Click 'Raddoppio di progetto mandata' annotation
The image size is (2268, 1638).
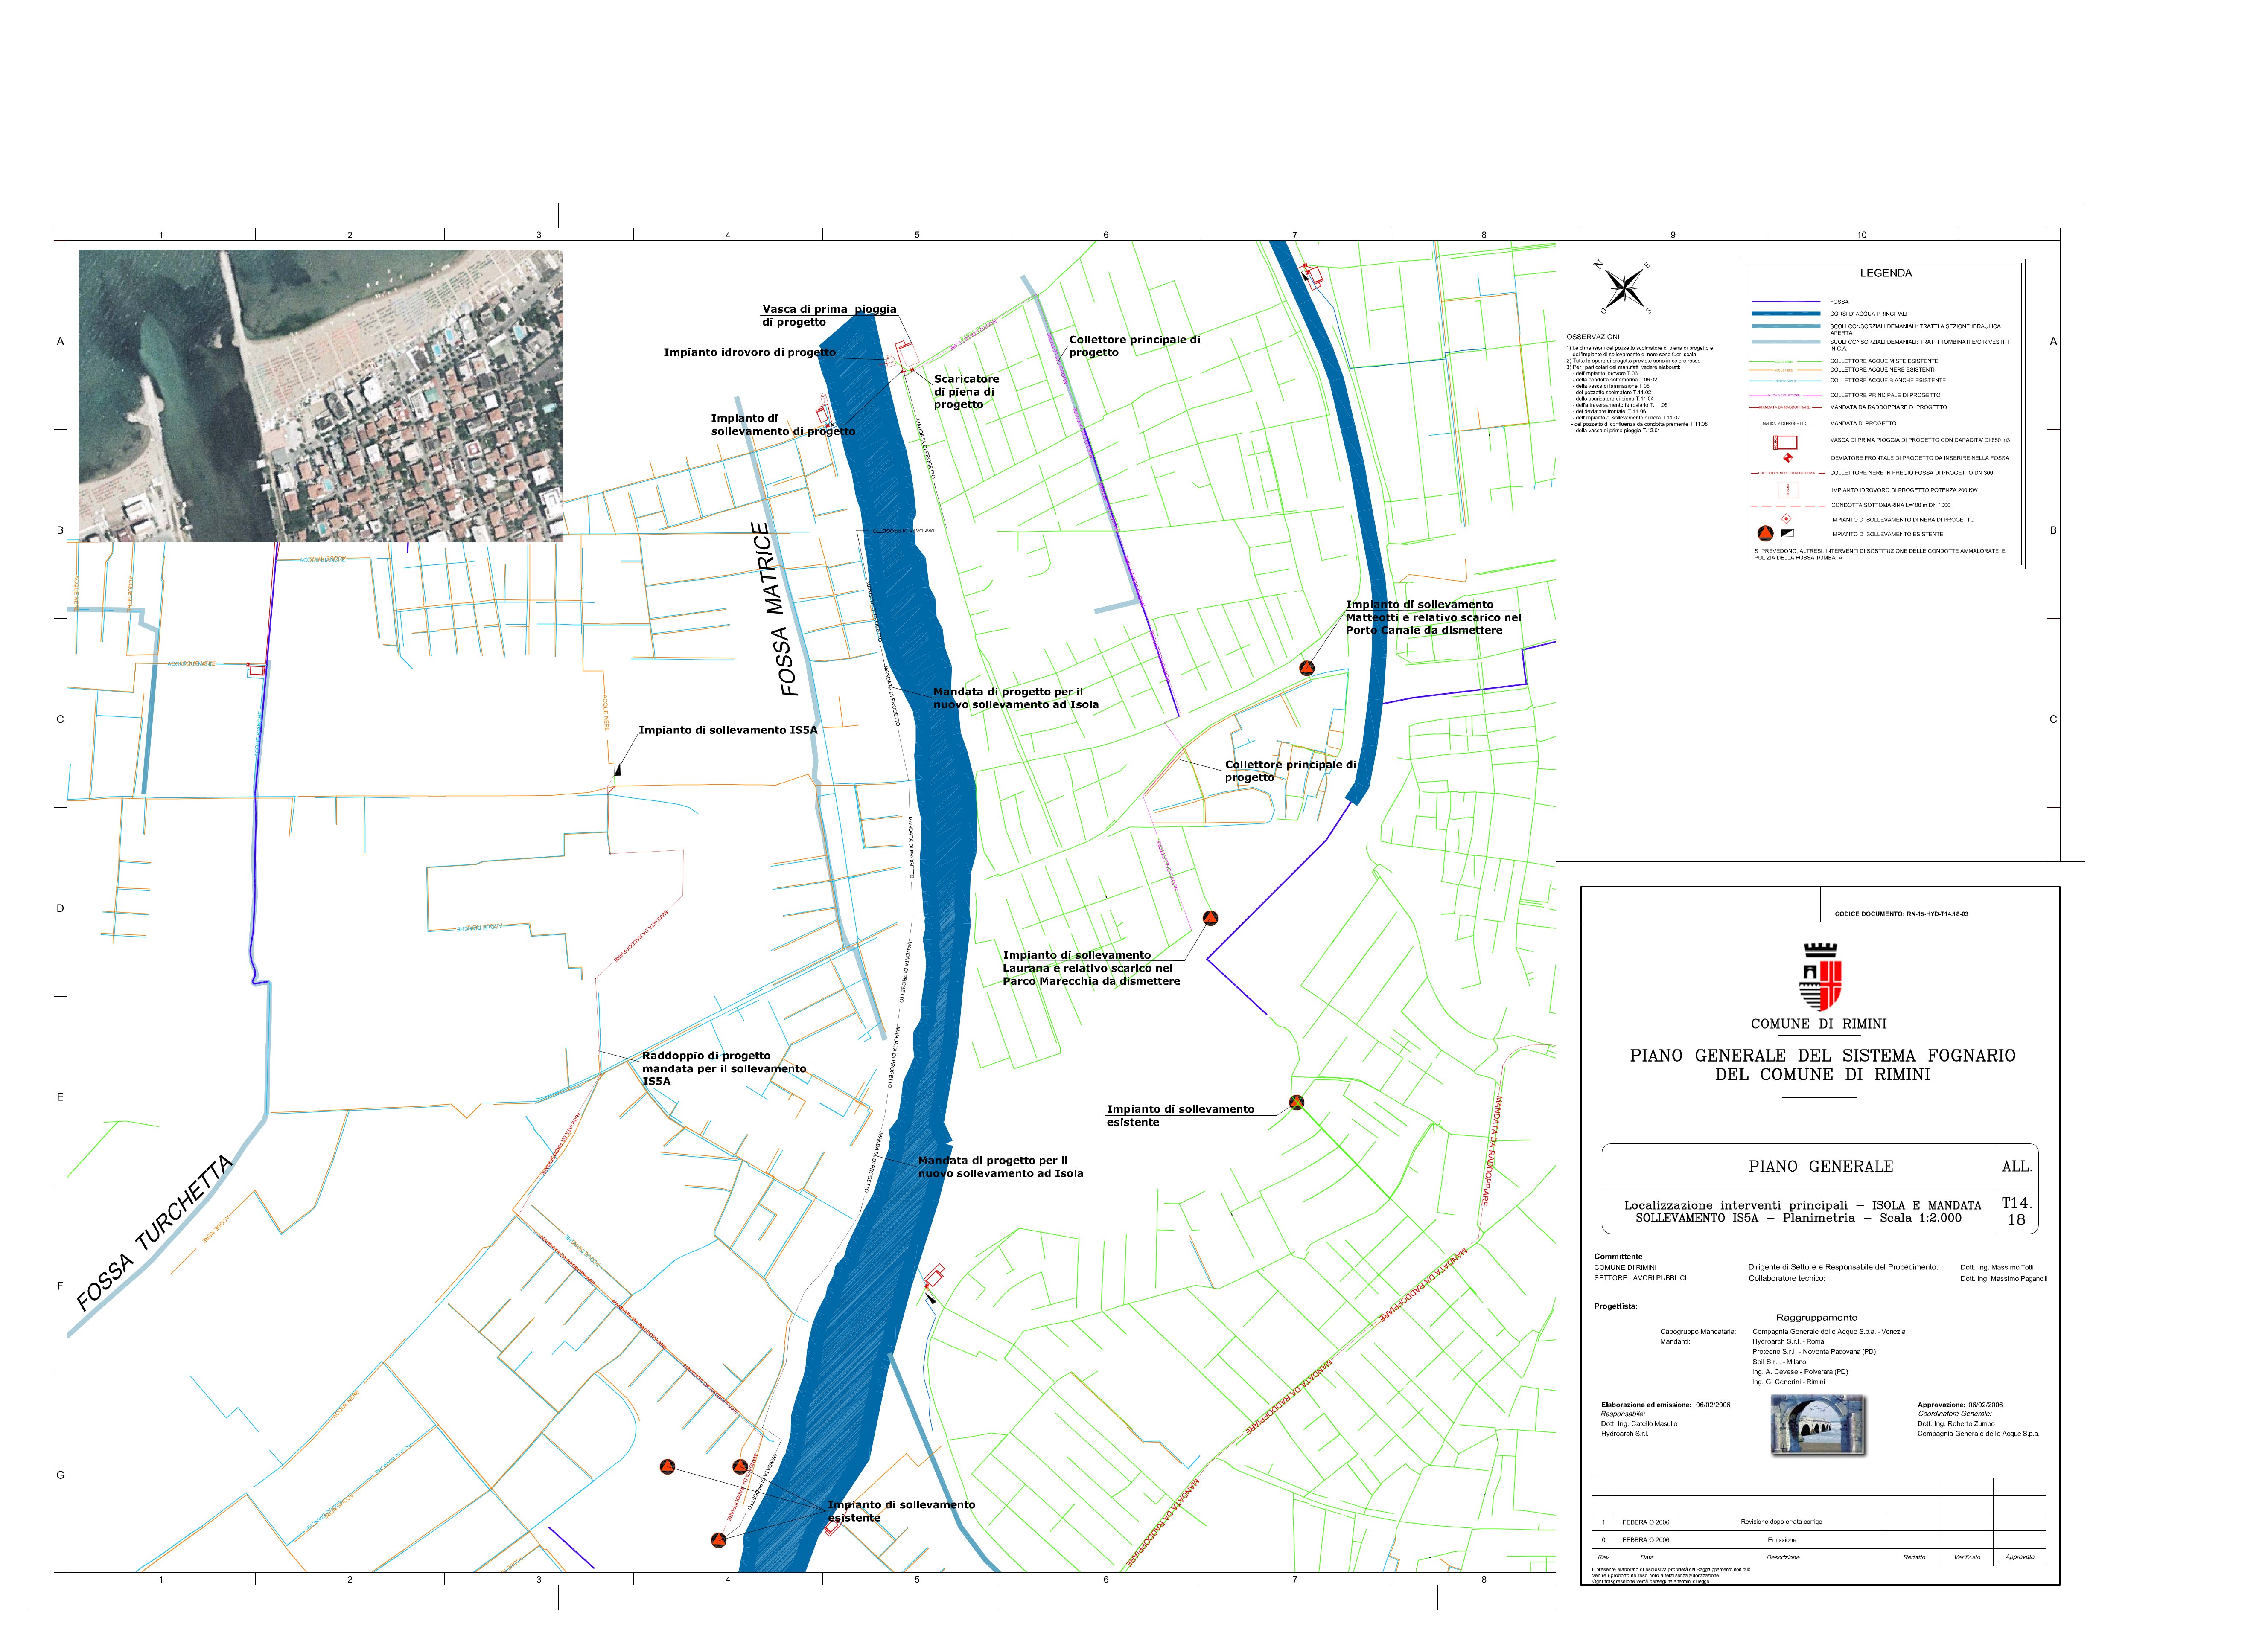click(x=724, y=1068)
